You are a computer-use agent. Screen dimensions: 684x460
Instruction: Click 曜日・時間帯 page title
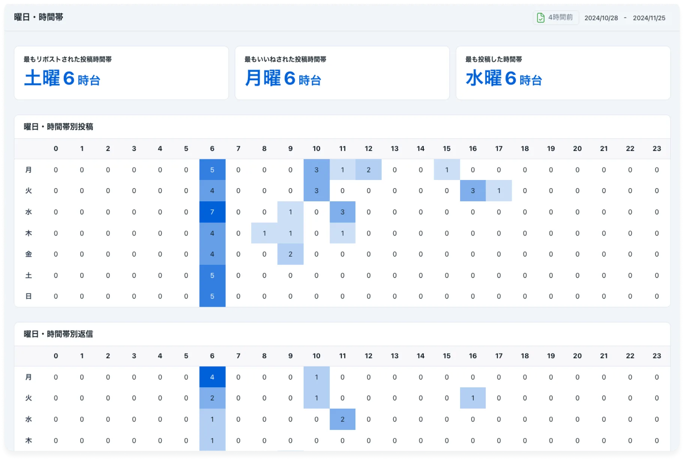pyautogui.click(x=39, y=17)
